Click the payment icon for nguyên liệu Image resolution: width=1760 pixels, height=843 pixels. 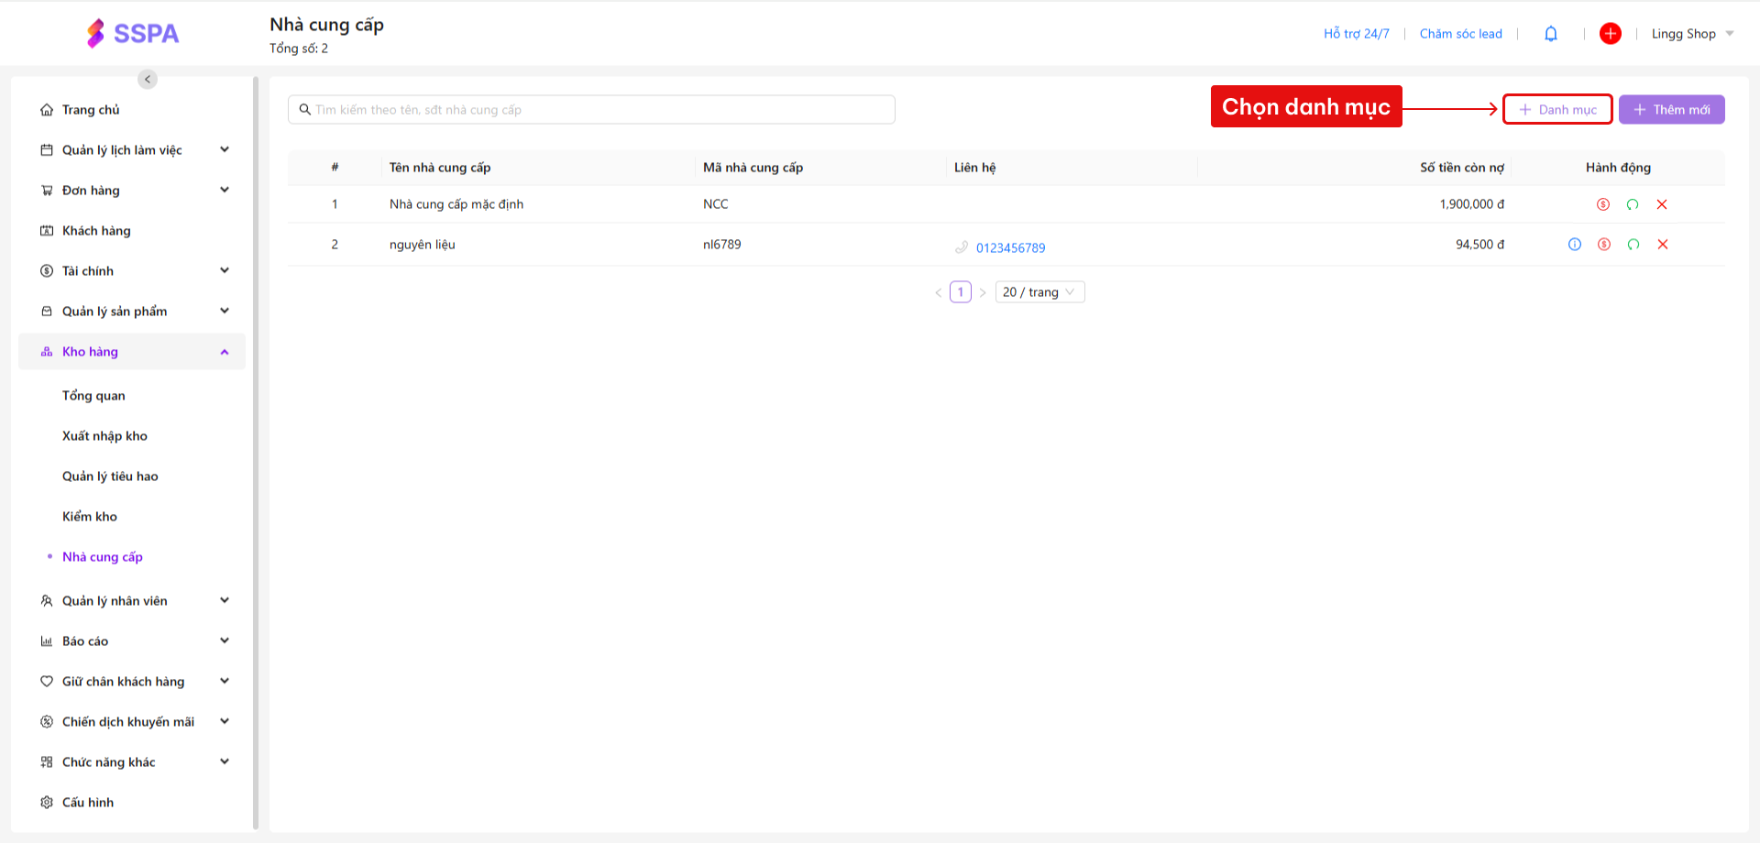[1604, 245]
